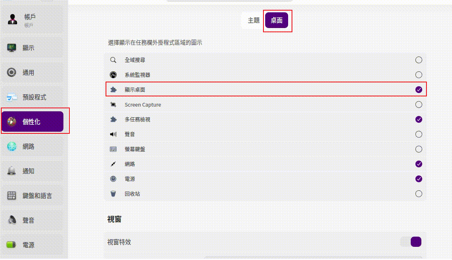This screenshot has height=260, width=452.
Task: Click the 系統監視器 list row label
Action: tap(137, 75)
